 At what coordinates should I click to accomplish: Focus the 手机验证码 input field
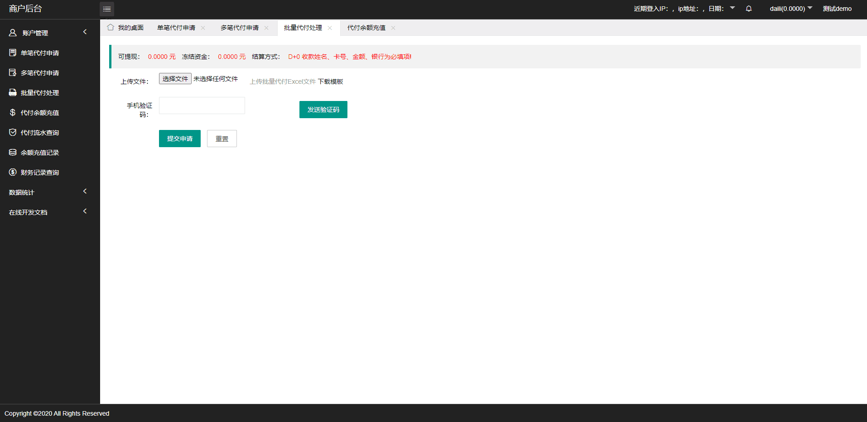point(202,105)
